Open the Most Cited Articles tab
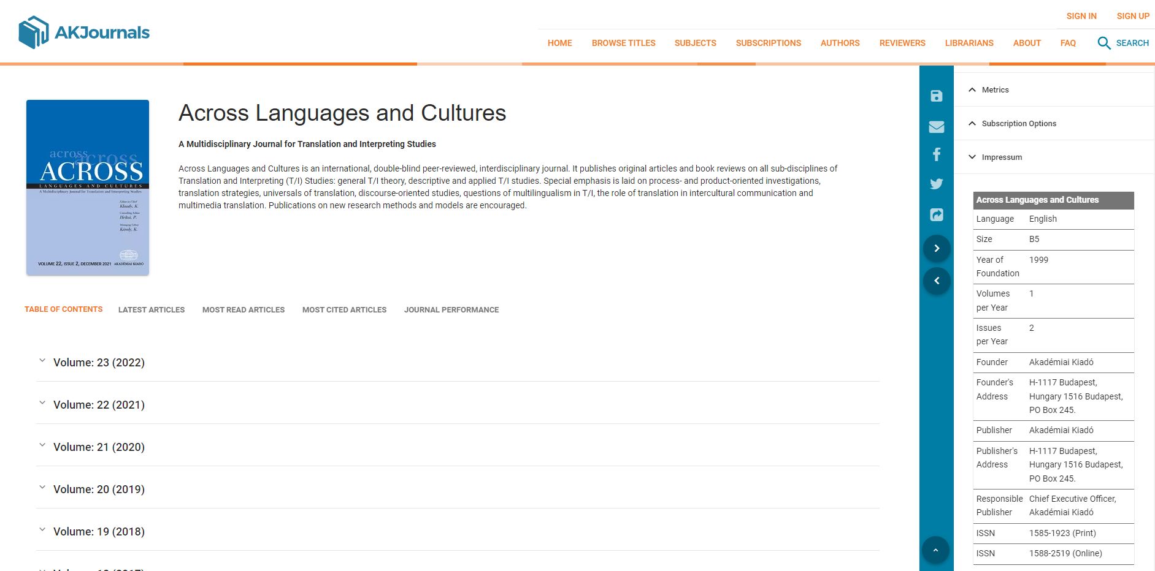 coord(344,310)
